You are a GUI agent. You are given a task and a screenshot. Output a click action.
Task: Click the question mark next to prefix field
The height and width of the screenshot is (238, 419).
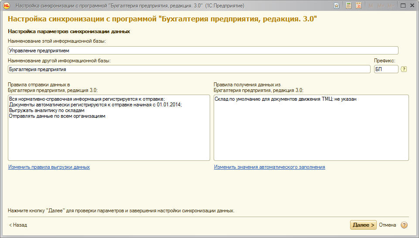[x=404, y=69]
